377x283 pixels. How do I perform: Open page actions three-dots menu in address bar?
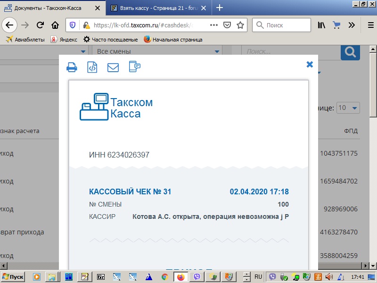[213, 25]
